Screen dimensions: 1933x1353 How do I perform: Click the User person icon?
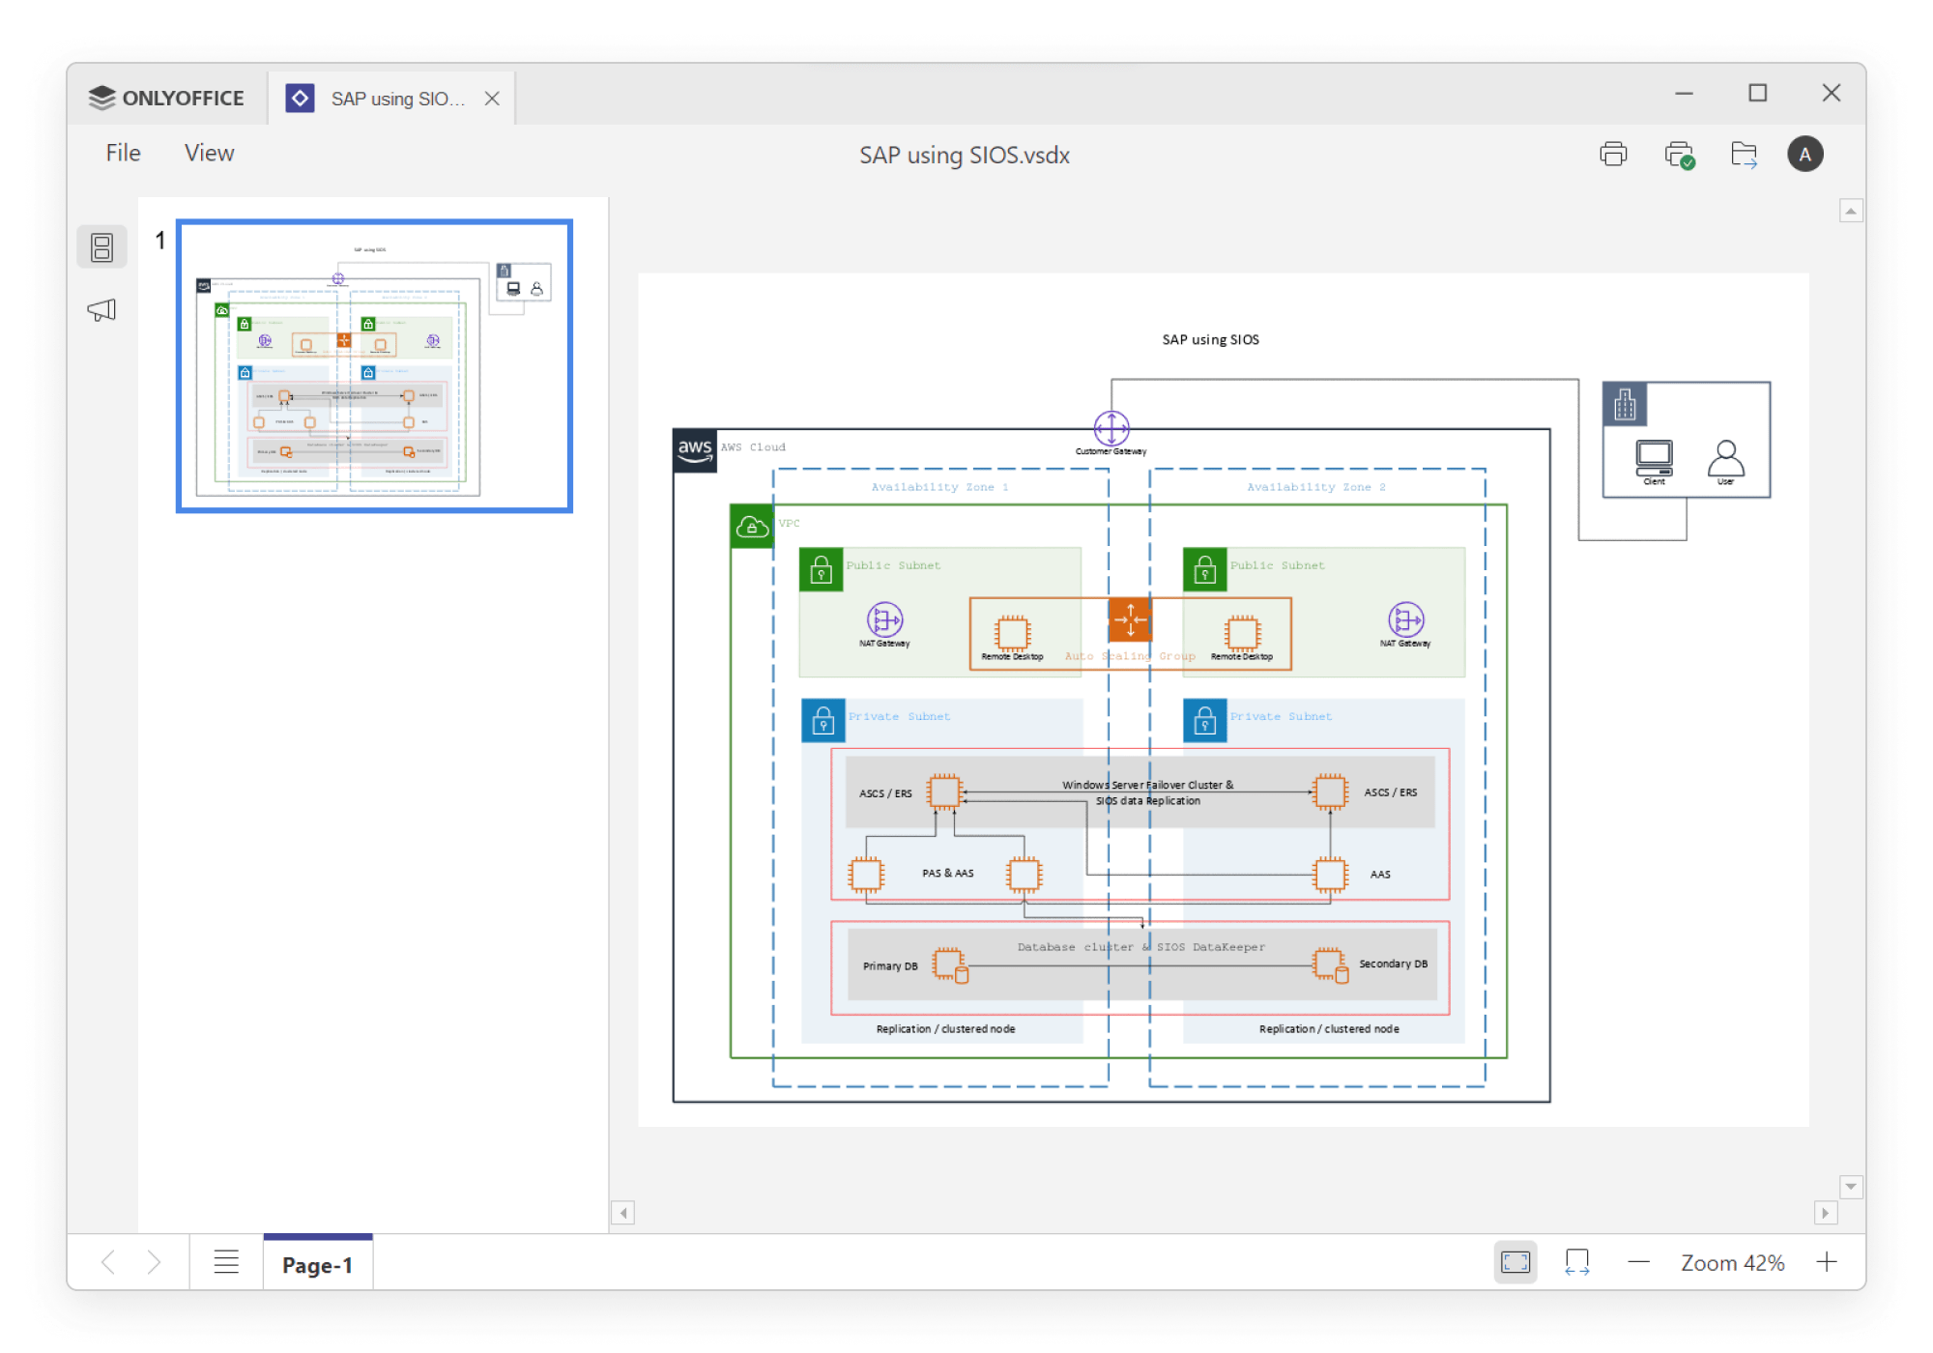click(x=1725, y=457)
